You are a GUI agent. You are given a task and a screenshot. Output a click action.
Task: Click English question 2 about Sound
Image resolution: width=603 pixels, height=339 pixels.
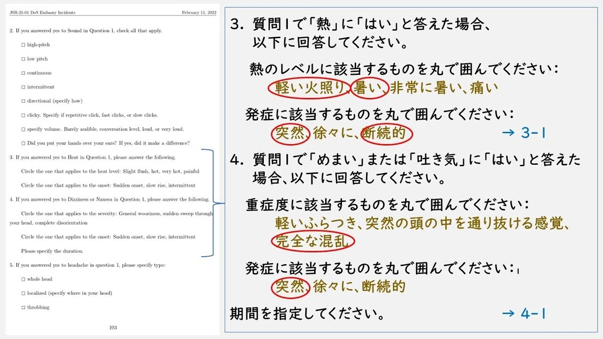pos(86,31)
